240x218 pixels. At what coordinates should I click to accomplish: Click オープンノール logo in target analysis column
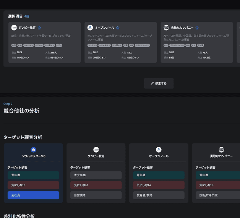click(159, 150)
